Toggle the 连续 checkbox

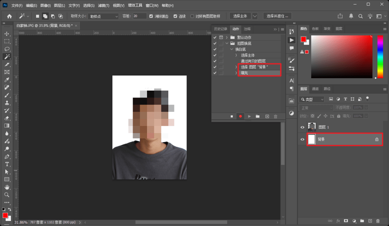[x=174, y=16]
